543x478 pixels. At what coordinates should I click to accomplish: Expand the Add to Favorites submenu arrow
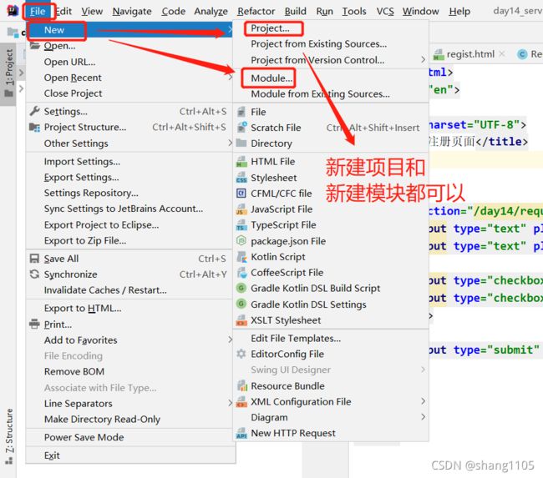pyautogui.click(x=230, y=340)
